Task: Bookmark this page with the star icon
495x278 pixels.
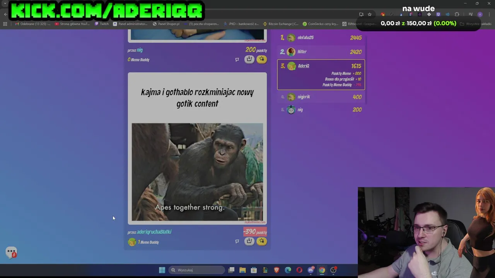Action: coord(370,14)
